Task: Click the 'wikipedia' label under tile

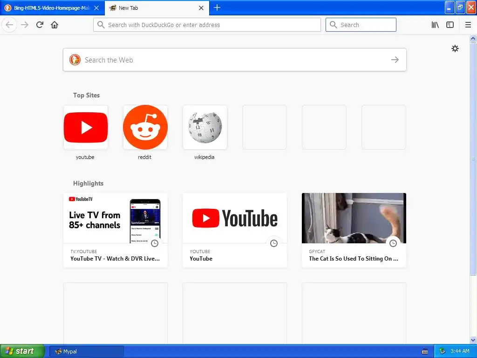Action: point(204,157)
